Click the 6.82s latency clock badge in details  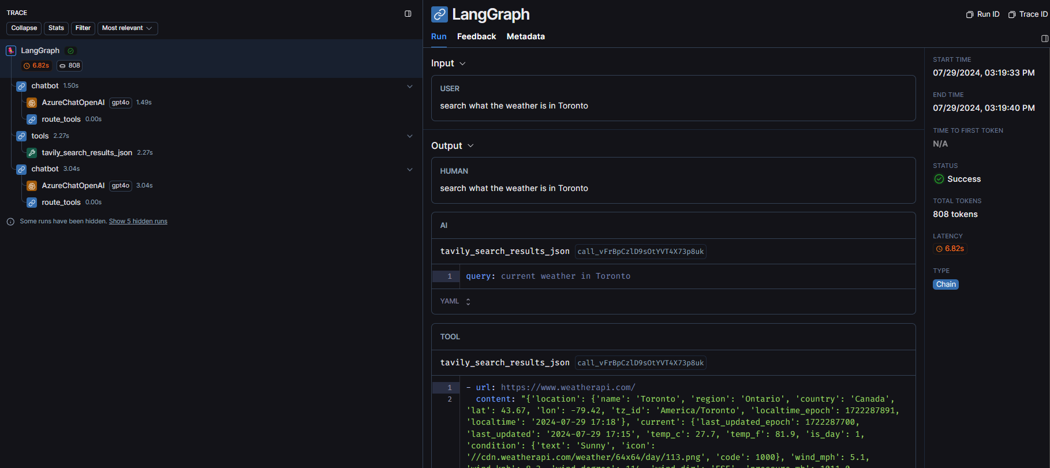(x=950, y=249)
